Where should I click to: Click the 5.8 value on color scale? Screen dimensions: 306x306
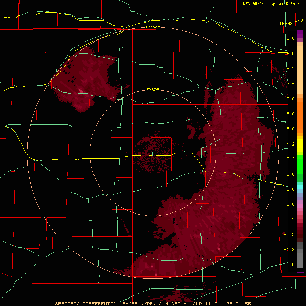coord(291,114)
